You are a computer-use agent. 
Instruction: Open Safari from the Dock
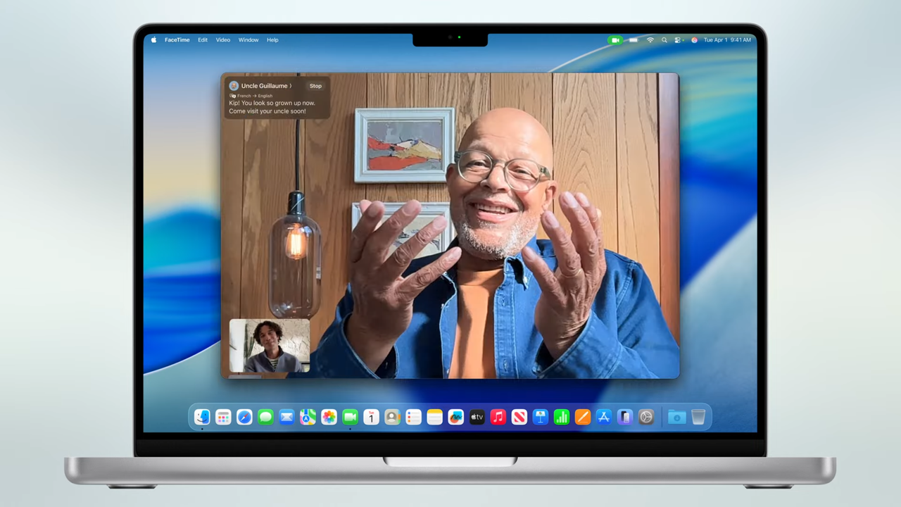pos(244,417)
